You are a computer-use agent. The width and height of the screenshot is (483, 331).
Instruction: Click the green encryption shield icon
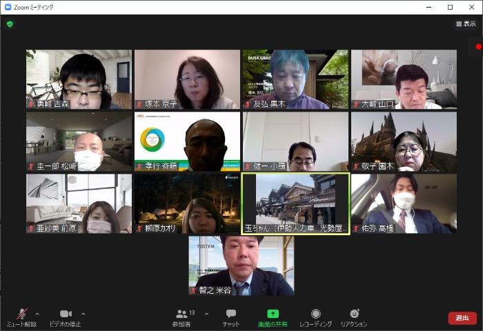click(10, 24)
